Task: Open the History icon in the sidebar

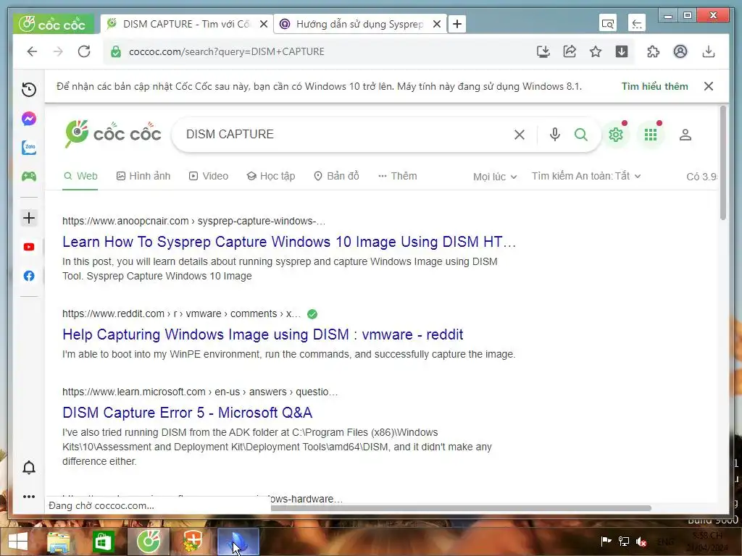Action: 29,90
